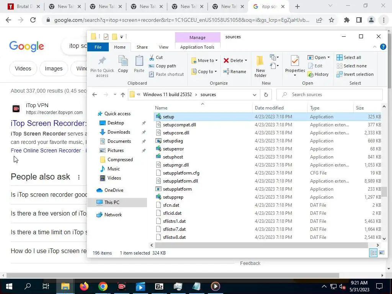The height and width of the screenshot is (294, 392).
Task: Click the Paste icon in ribbon
Action: pyautogui.click(x=139, y=61)
